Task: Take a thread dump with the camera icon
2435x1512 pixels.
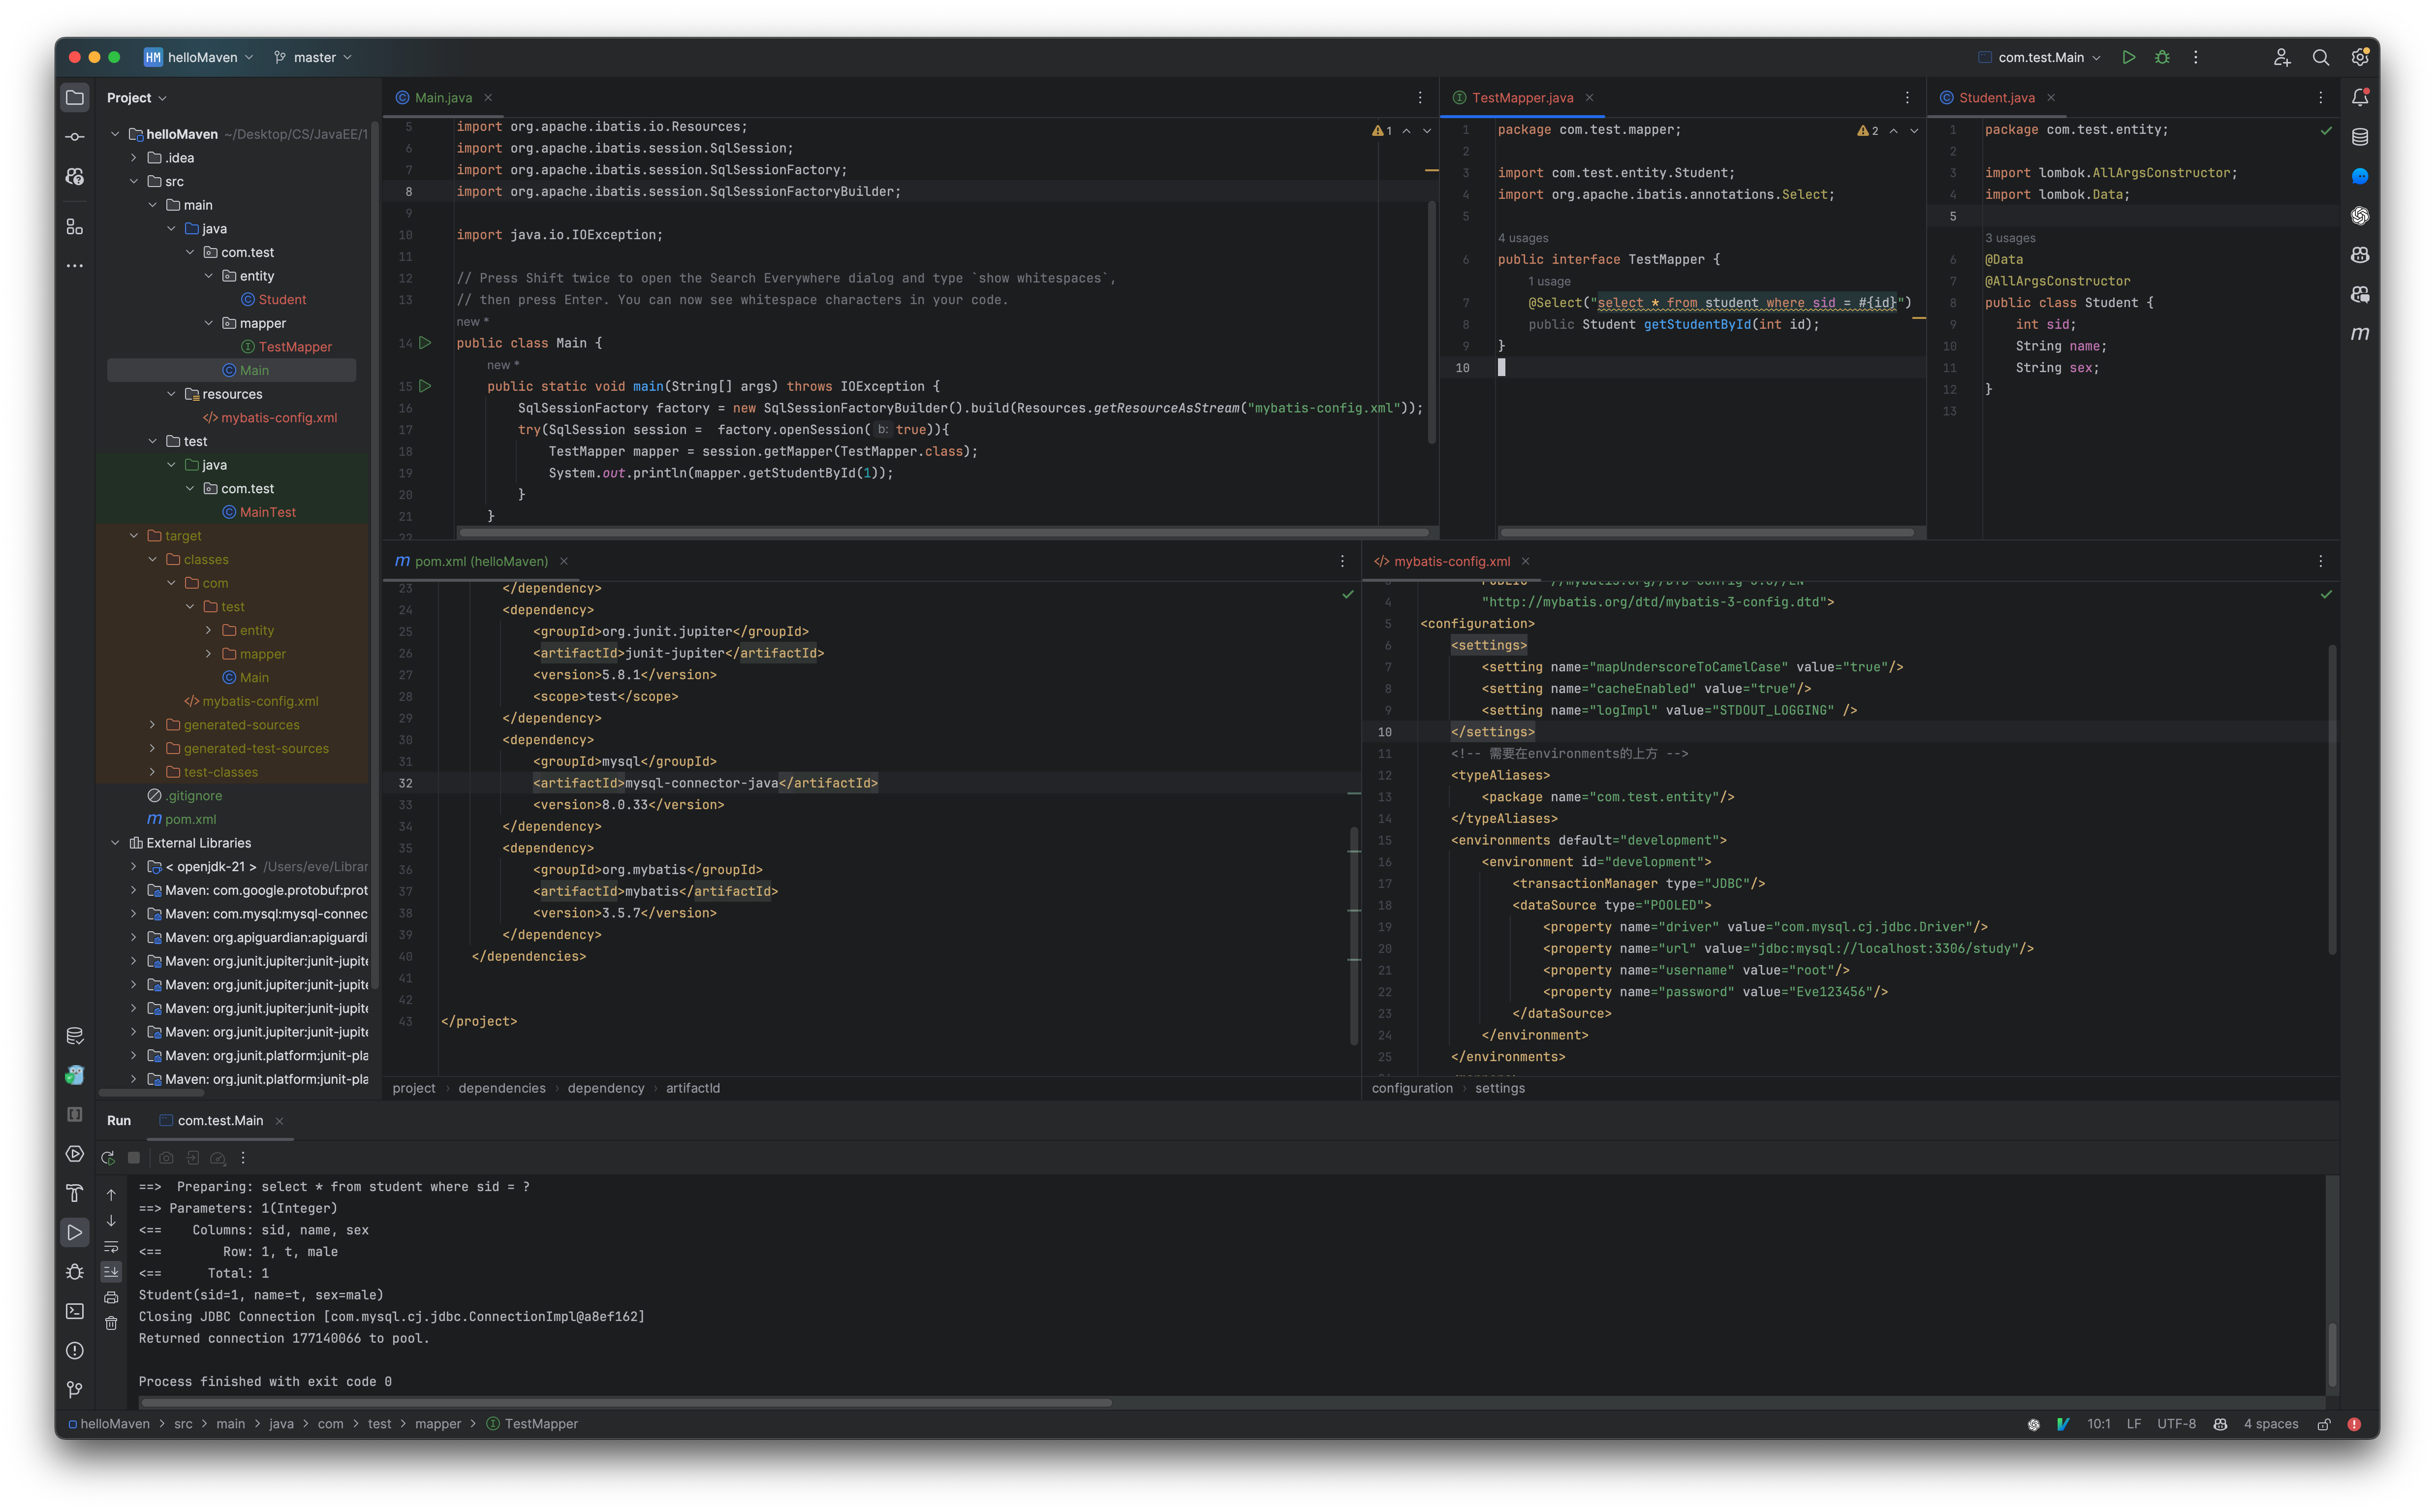Action: tap(166, 1157)
